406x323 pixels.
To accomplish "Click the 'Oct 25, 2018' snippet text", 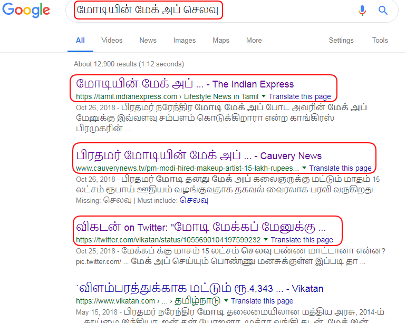I will tap(95, 251).
